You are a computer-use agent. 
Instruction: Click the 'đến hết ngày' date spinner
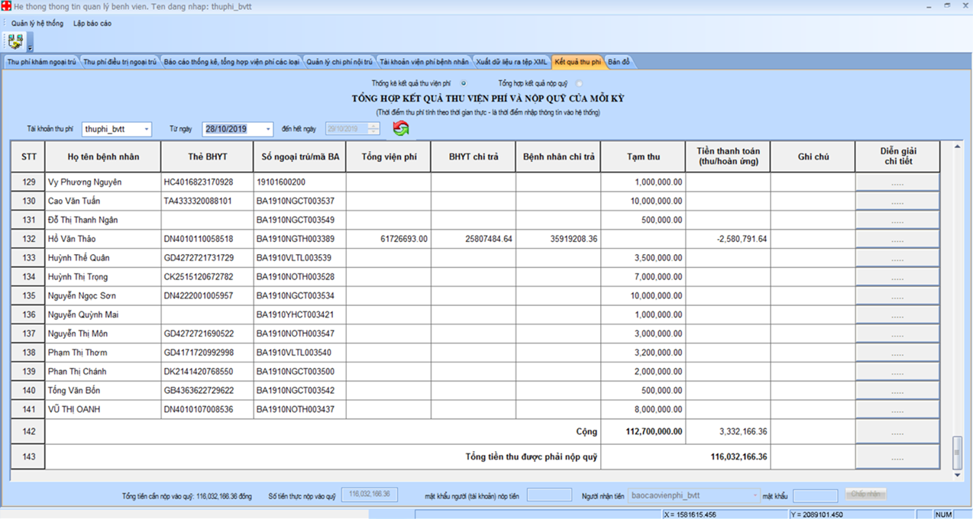(373, 129)
